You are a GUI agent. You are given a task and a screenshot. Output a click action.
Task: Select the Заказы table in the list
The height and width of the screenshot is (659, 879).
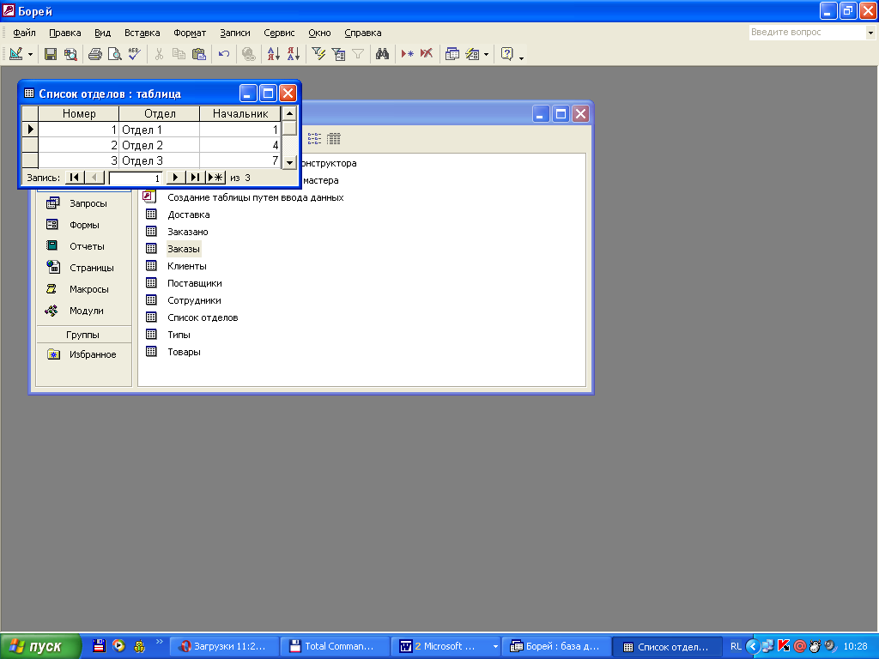(184, 249)
